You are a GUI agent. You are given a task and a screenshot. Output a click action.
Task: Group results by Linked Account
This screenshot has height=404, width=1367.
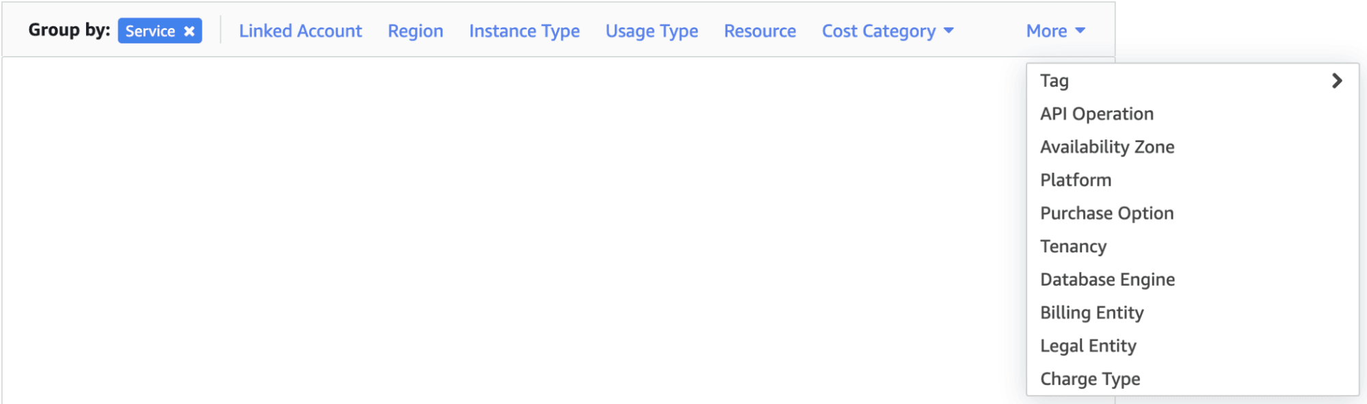pos(301,30)
